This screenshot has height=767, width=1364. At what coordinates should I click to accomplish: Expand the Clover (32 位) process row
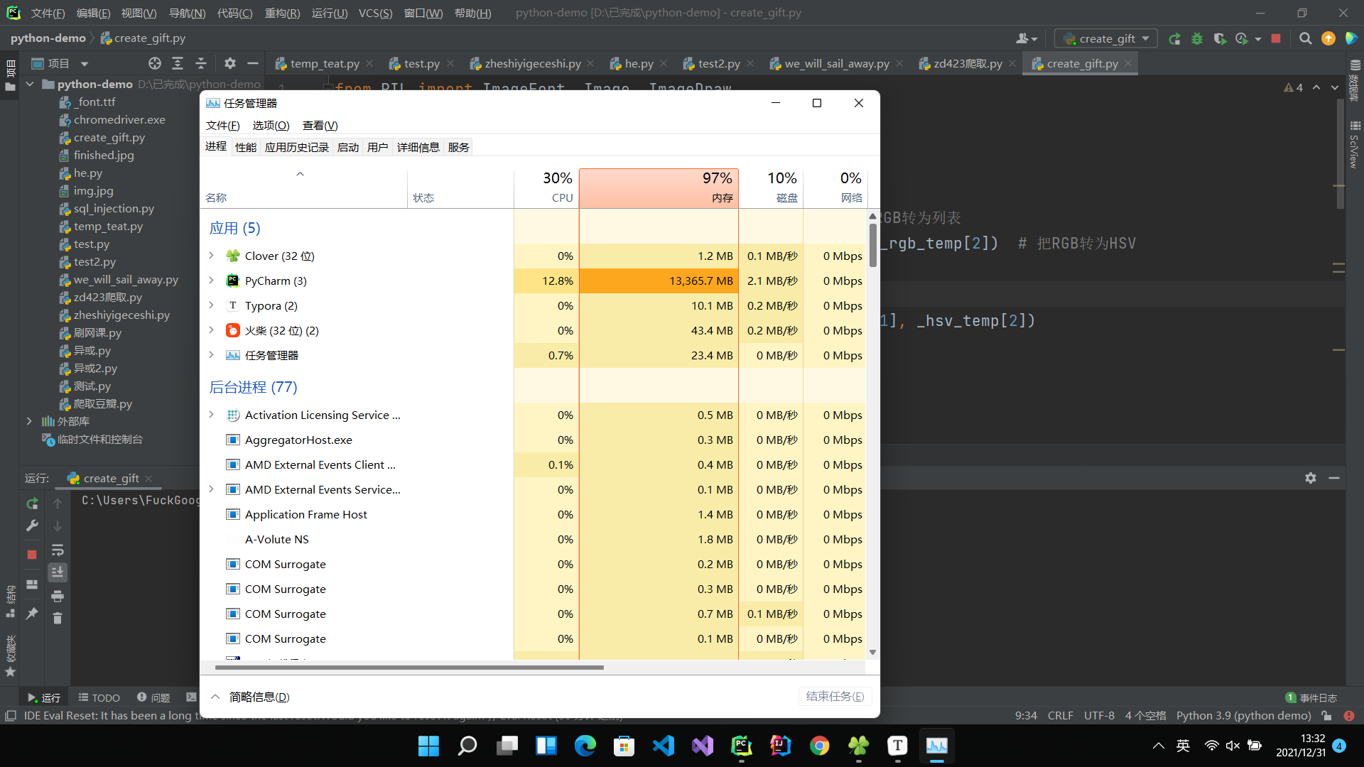click(211, 256)
